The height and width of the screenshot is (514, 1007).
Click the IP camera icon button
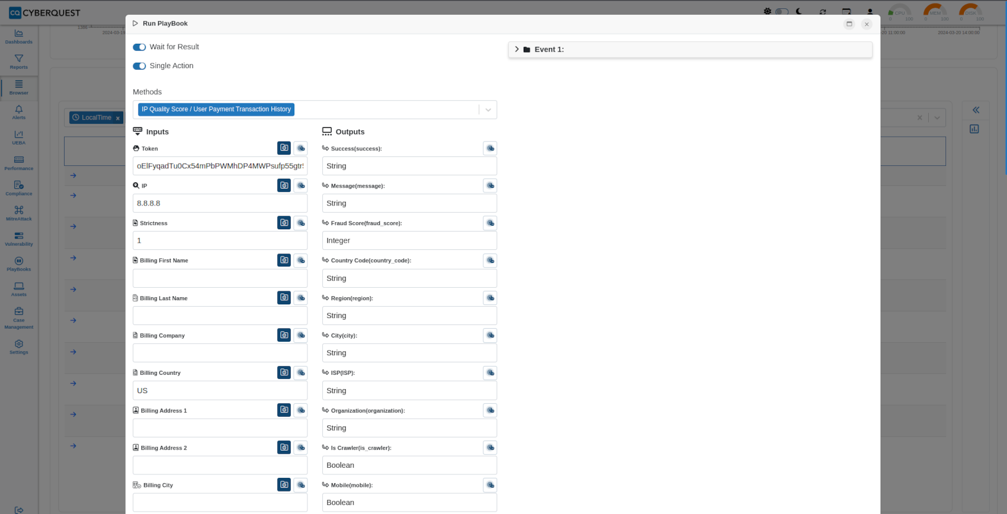coord(284,185)
